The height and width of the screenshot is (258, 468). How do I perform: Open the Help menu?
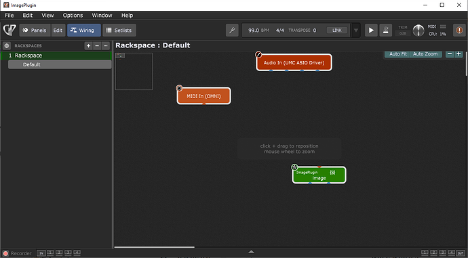[x=127, y=15]
